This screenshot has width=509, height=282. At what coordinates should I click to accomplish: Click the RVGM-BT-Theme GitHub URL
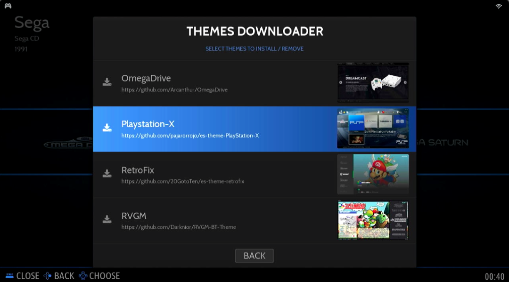[x=179, y=227]
